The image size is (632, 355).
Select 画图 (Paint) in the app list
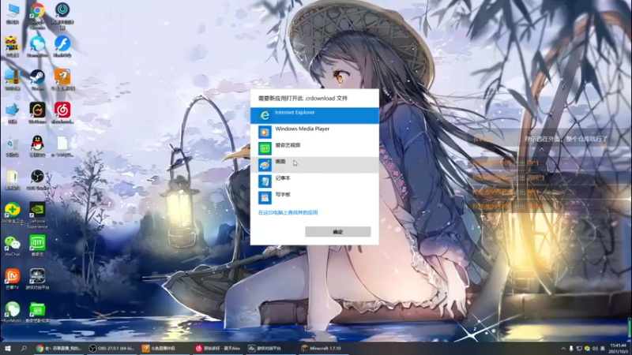pyautogui.click(x=314, y=165)
